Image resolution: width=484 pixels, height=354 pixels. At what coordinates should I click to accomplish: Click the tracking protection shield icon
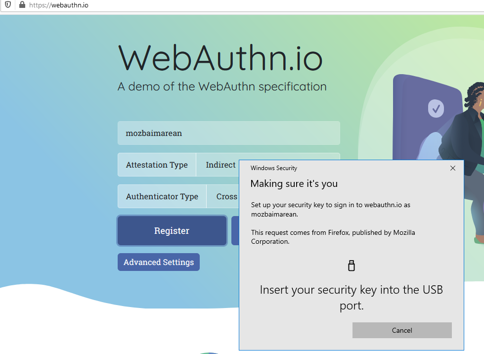pyautogui.click(x=6, y=6)
